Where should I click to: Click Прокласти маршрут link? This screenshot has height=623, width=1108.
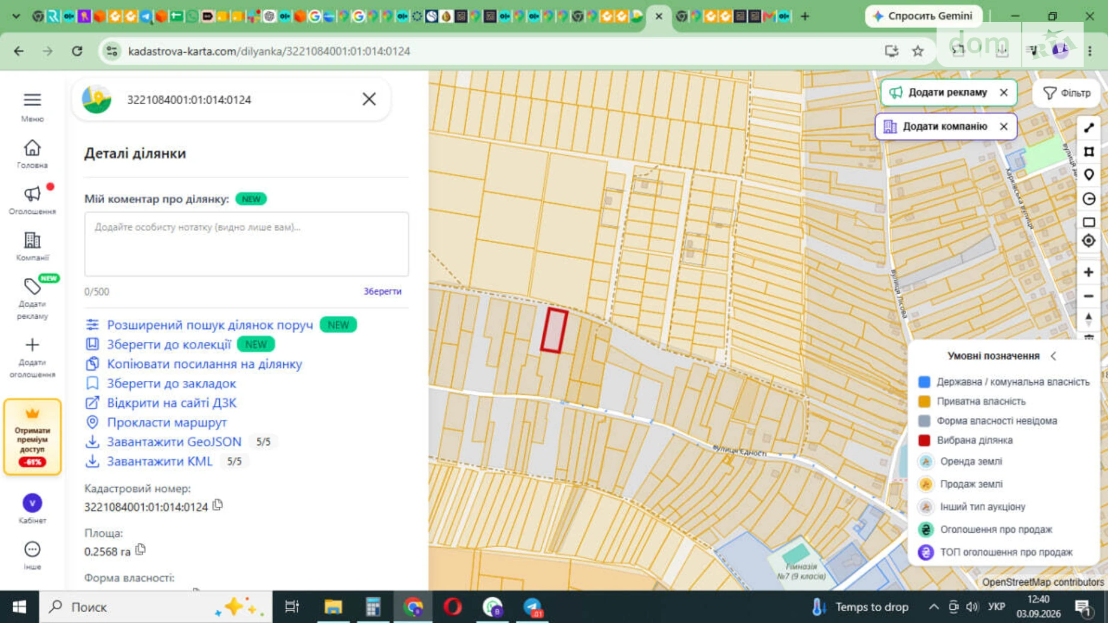click(x=166, y=422)
